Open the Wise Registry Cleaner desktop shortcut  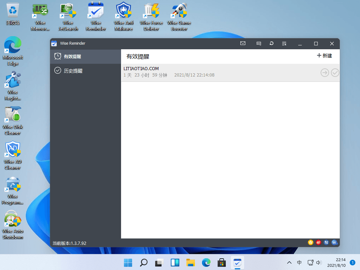13,86
